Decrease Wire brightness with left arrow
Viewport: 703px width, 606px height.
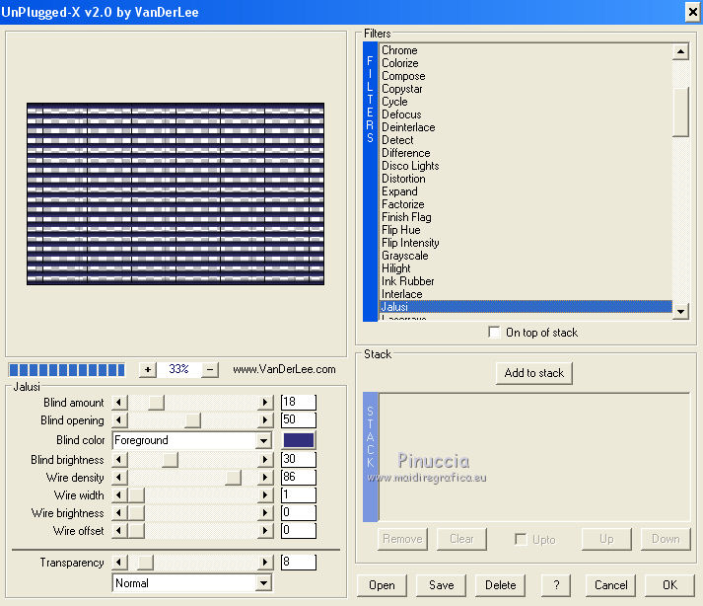pos(119,512)
